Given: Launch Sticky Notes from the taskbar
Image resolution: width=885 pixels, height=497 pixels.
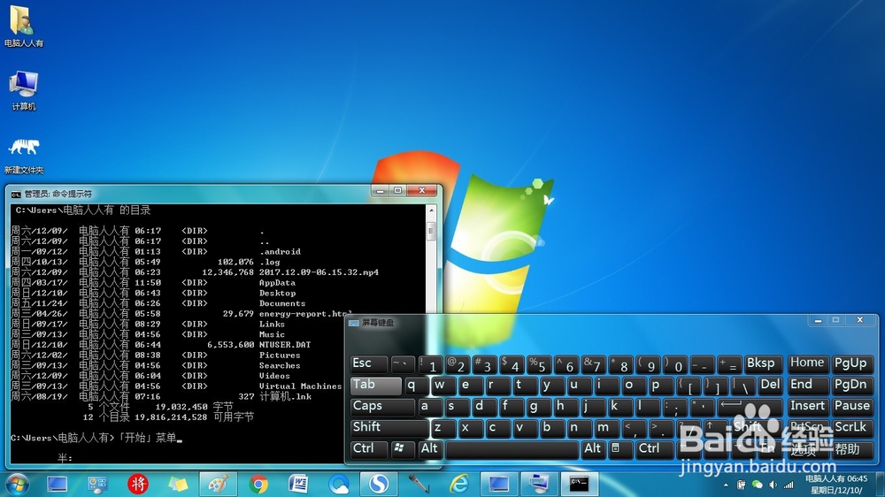Looking at the screenshot, I should coord(179,485).
